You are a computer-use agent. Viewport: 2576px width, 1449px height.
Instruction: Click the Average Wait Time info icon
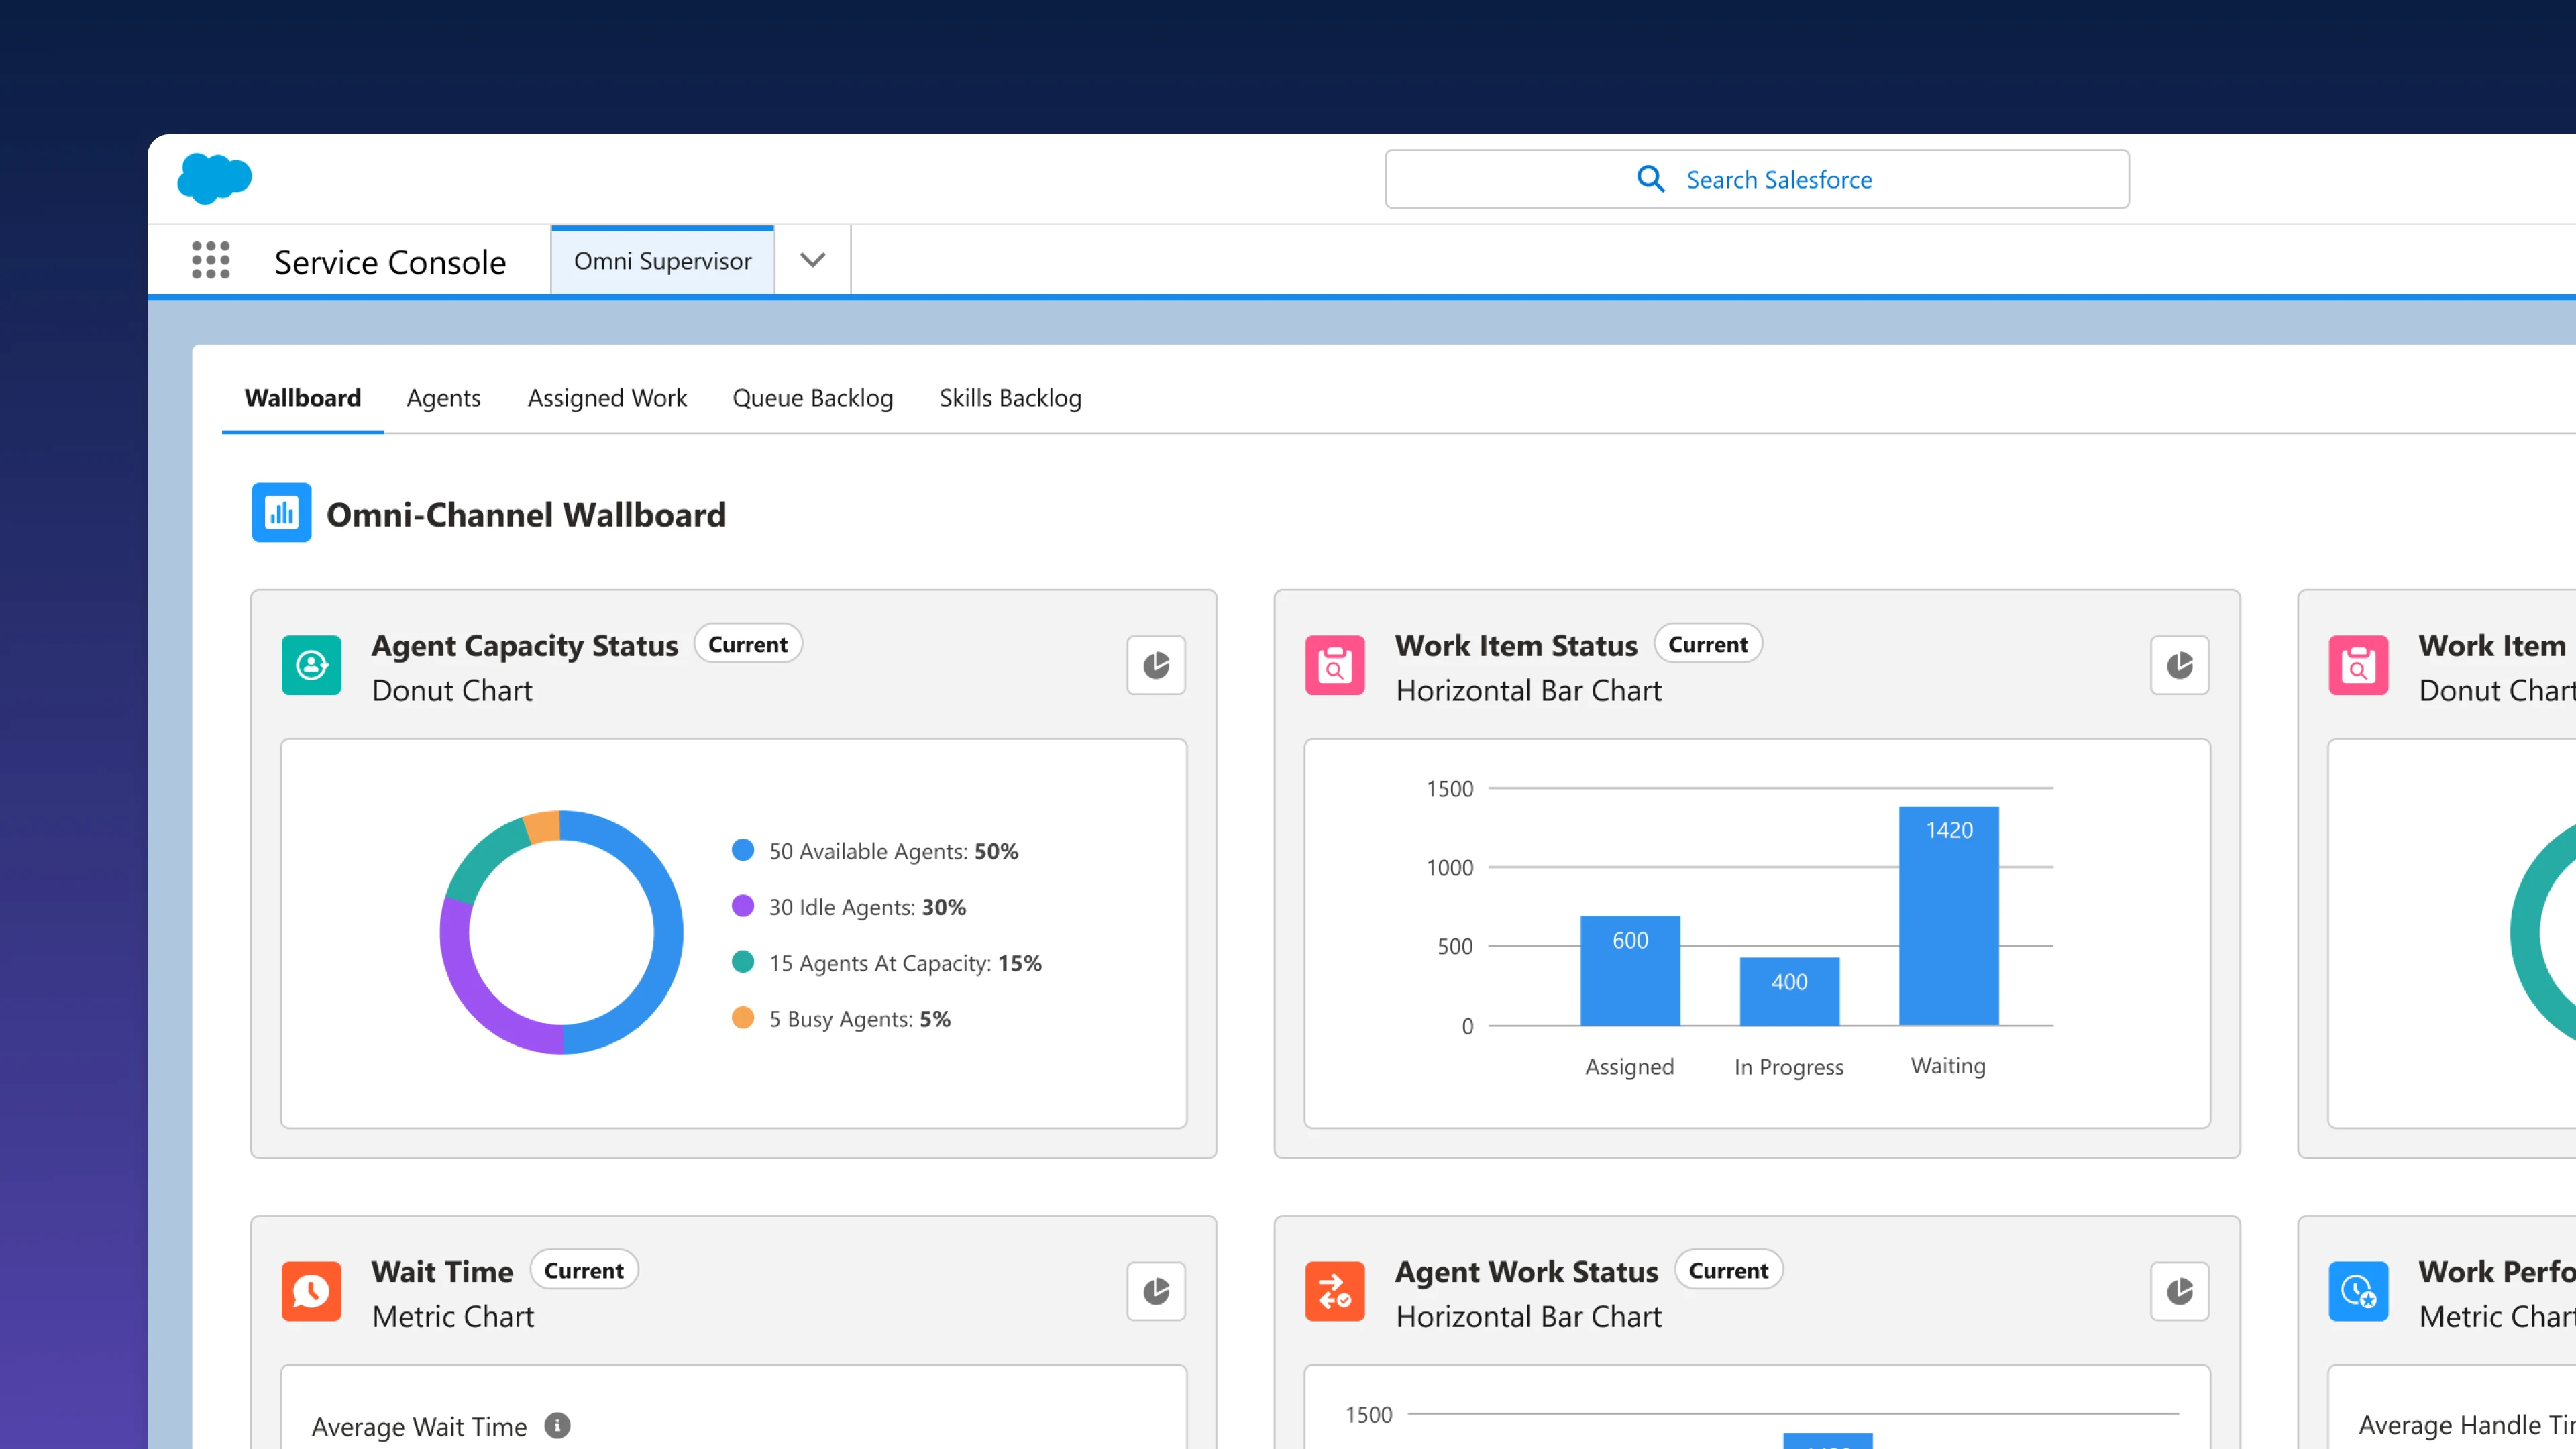557,1425
